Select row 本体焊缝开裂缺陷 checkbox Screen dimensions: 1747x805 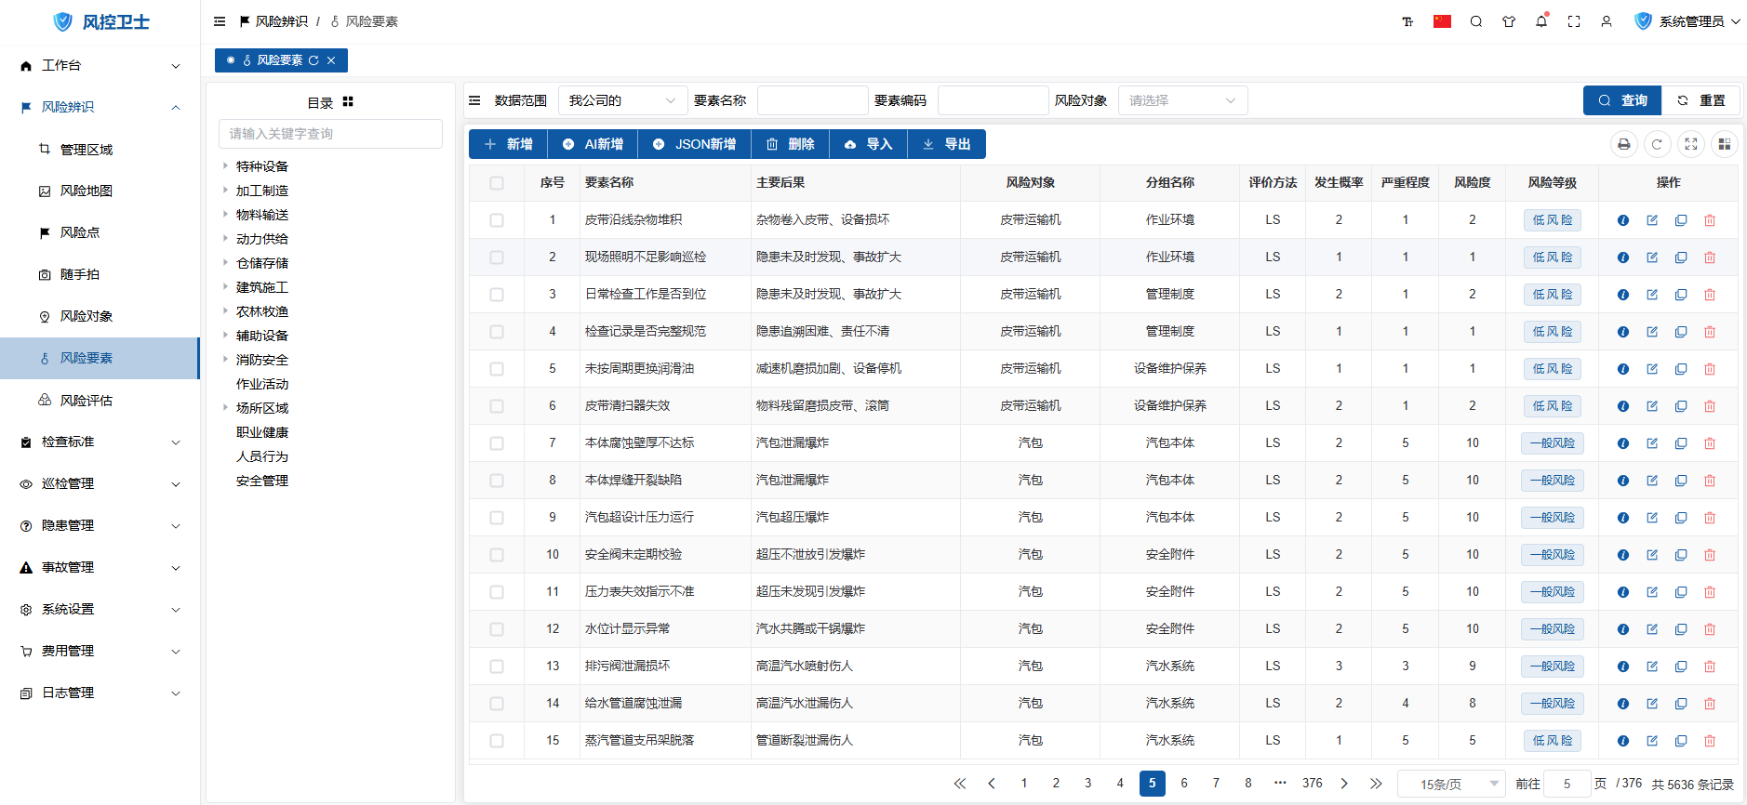coord(497,481)
